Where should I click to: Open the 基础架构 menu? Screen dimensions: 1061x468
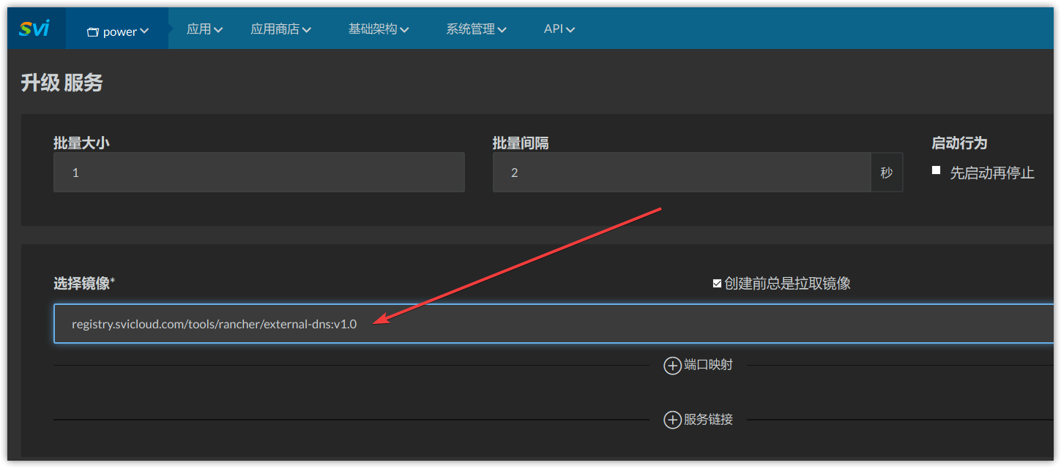pyautogui.click(x=379, y=29)
